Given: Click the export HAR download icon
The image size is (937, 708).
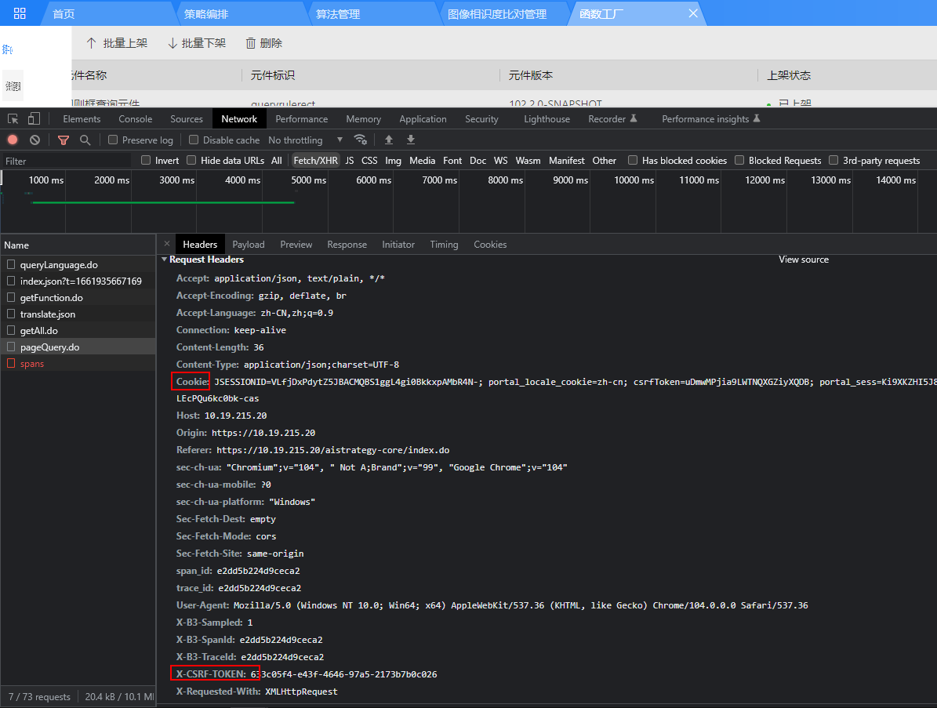Looking at the screenshot, I should pos(411,140).
